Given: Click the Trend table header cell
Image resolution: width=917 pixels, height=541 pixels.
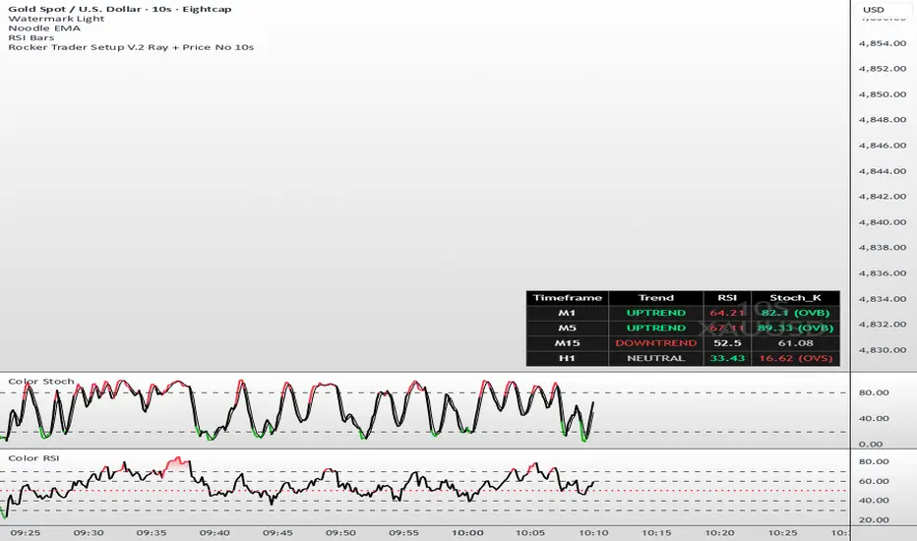Looking at the screenshot, I should [x=655, y=298].
